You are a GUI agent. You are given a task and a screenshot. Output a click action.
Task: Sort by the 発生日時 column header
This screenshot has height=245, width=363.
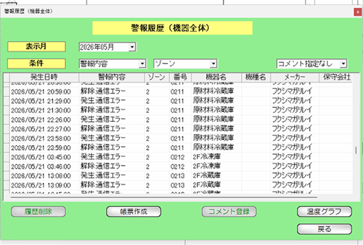pyautogui.click(x=44, y=77)
